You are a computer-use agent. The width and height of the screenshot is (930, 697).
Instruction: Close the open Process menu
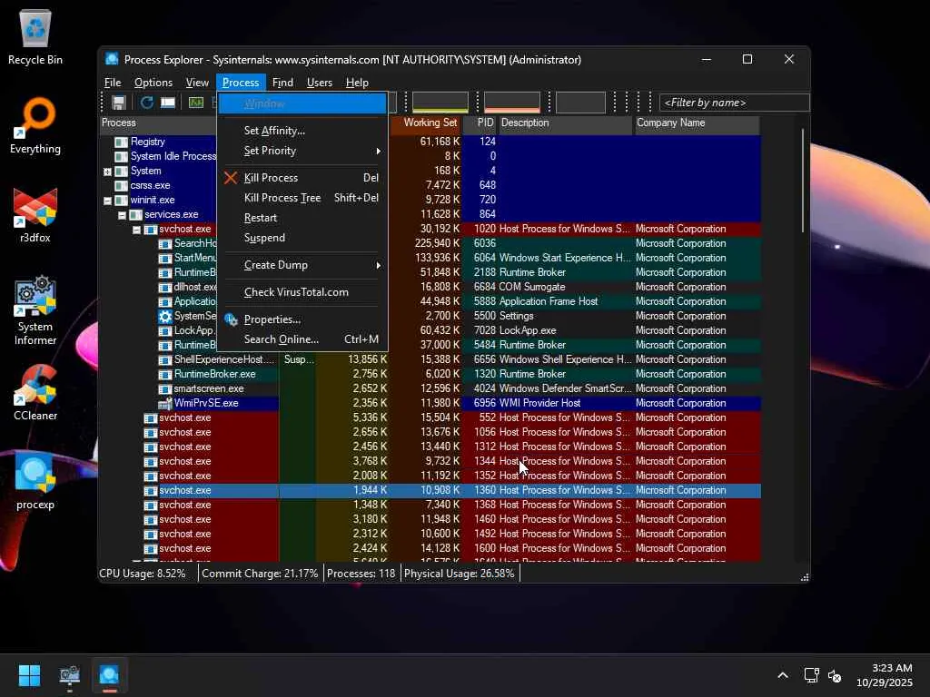click(x=241, y=83)
